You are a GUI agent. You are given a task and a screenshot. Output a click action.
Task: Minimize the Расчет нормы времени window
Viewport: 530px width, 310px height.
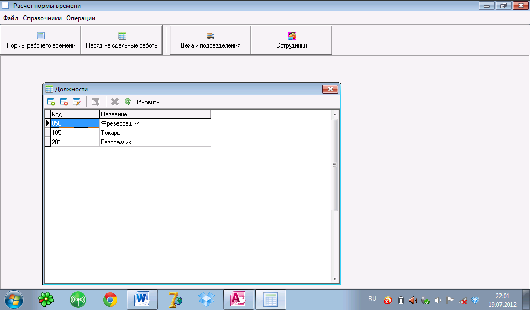click(x=487, y=5)
